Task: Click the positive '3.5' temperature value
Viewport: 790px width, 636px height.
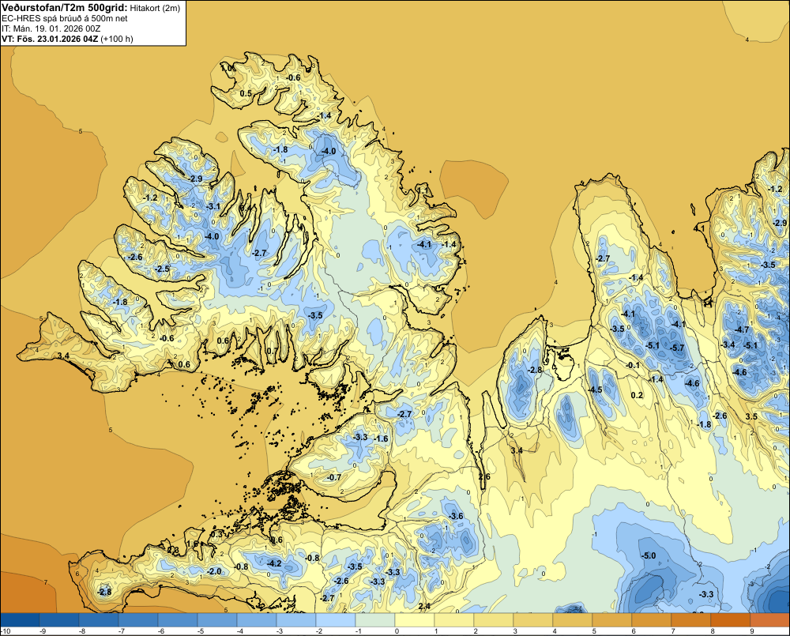Action: (752, 417)
